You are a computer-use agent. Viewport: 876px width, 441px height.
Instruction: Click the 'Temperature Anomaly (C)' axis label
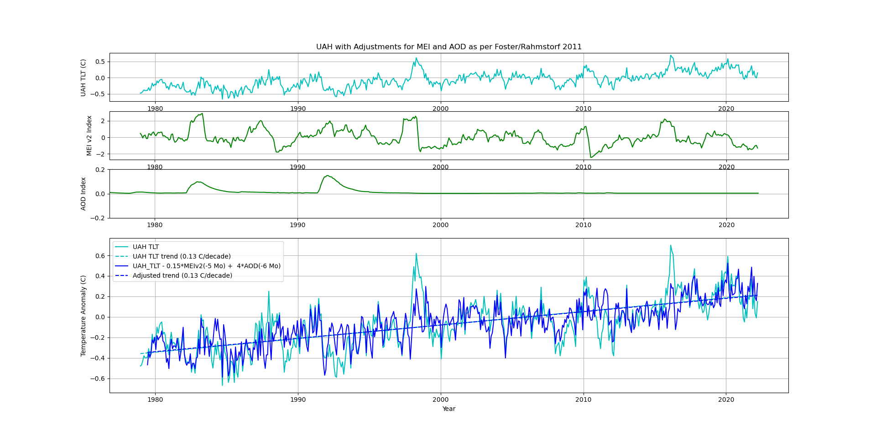pos(83,316)
